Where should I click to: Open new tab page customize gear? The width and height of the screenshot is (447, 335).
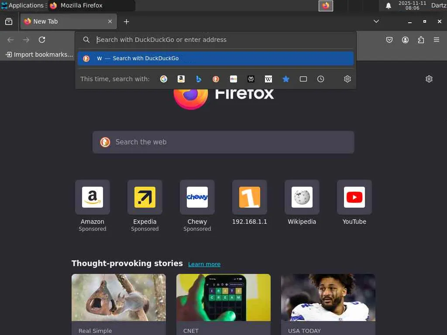tap(429, 79)
